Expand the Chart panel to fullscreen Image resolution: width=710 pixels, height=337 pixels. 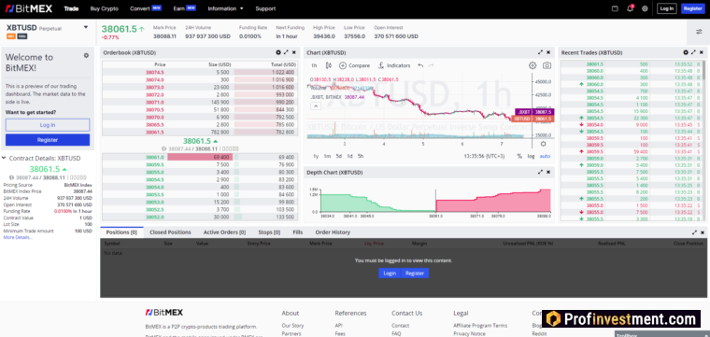[x=540, y=52]
